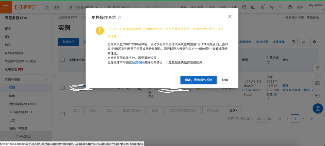Go to 概览 in the sidebar

8,29
